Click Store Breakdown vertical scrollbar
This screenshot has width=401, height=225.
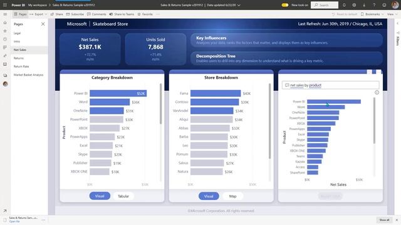tap(269, 121)
